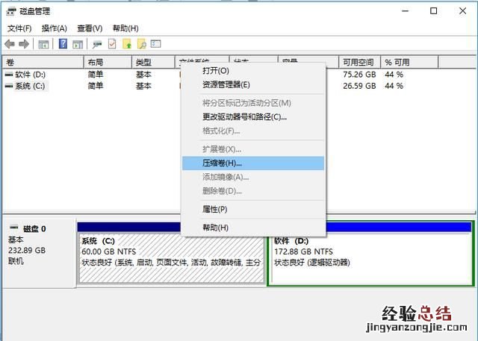Click the 联机 status under 磁盘 0
Image resolution: width=478 pixels, height=341 pixels.
(x=16, y=261)
